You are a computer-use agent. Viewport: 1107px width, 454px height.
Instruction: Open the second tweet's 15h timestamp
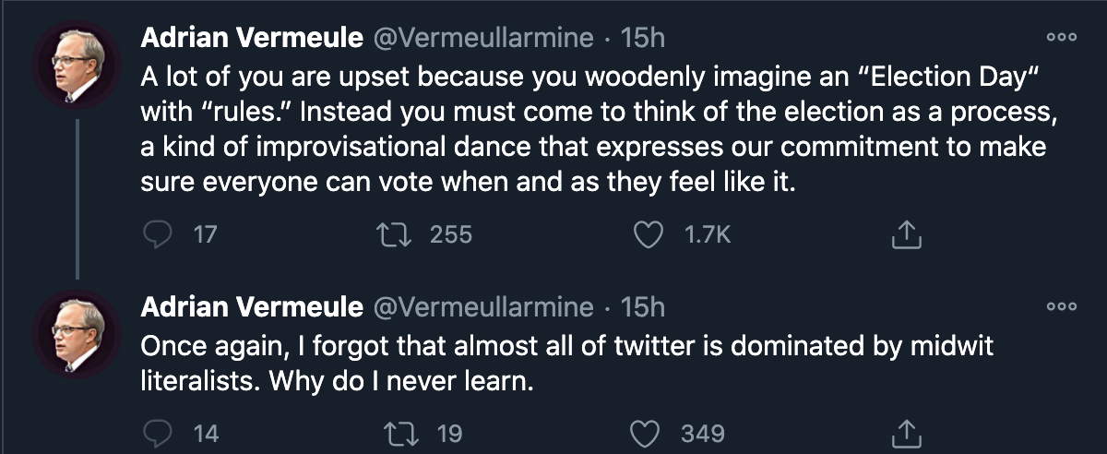pyautogui.click(x=643, y=306)
